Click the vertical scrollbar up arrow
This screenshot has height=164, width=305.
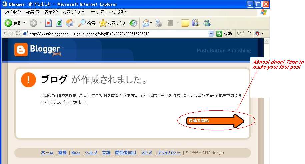(266, 41)
